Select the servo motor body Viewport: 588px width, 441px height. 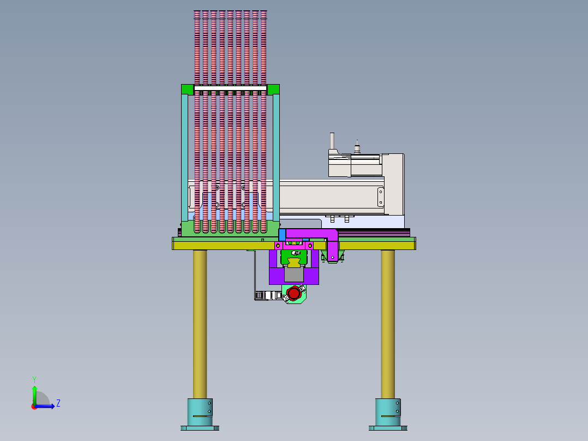(x=355, y=165)
